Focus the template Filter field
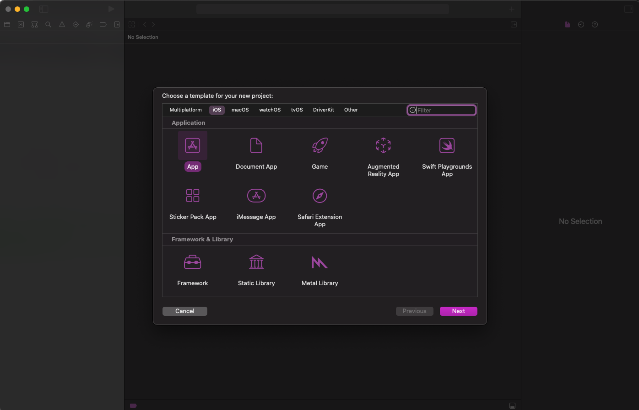639x410 pixels. 442,110
